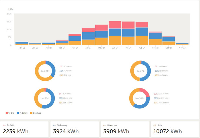Click the Last 30d donut center label
This screenshot has height=138, width=200.
coord(44,98)
